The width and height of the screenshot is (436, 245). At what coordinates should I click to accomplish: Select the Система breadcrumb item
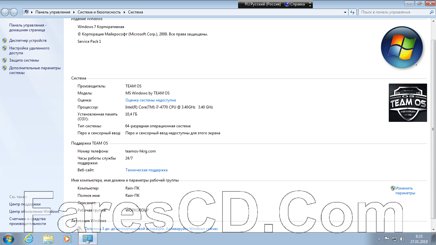coord(135,12)
